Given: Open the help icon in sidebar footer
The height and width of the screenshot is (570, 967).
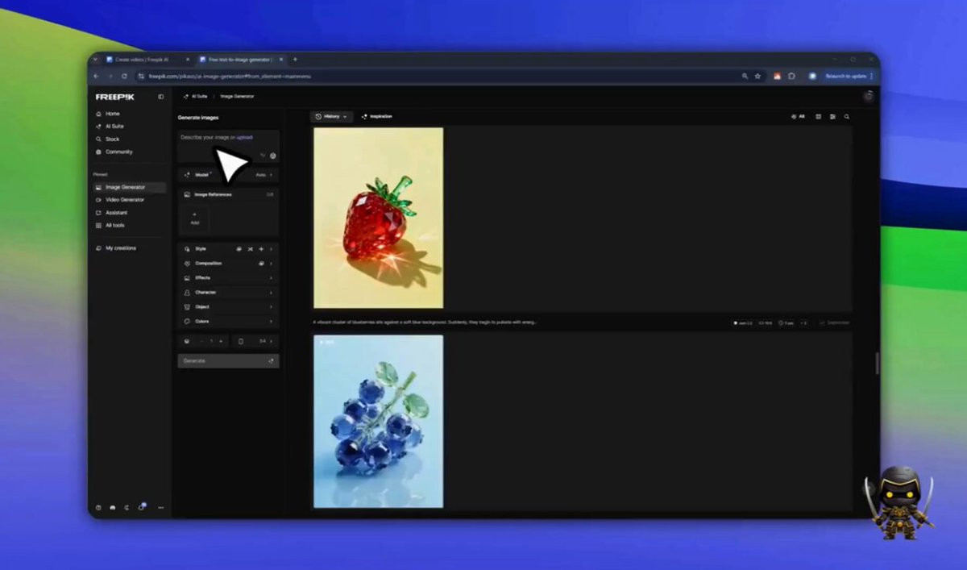Looking at the screenshot, I should (98, 507).
